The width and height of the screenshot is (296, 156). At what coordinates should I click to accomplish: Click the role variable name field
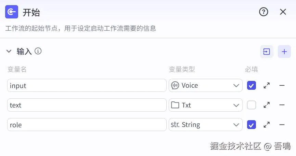pos(87,125)
